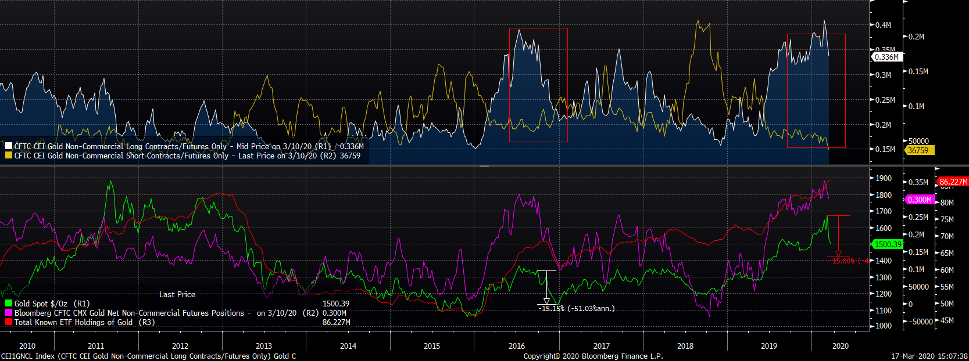Click the 65M tick label on the ETF holdings axis

[x=947, y=253]
